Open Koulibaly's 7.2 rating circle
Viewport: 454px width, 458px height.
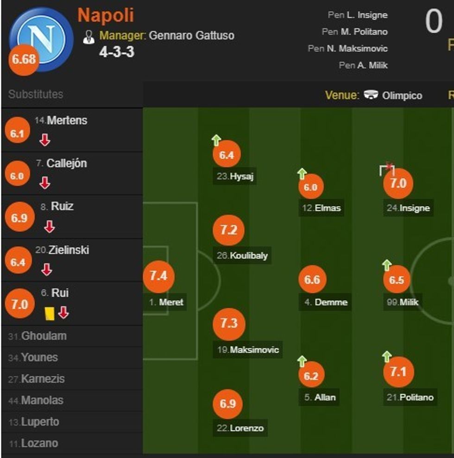click(228, 230)
